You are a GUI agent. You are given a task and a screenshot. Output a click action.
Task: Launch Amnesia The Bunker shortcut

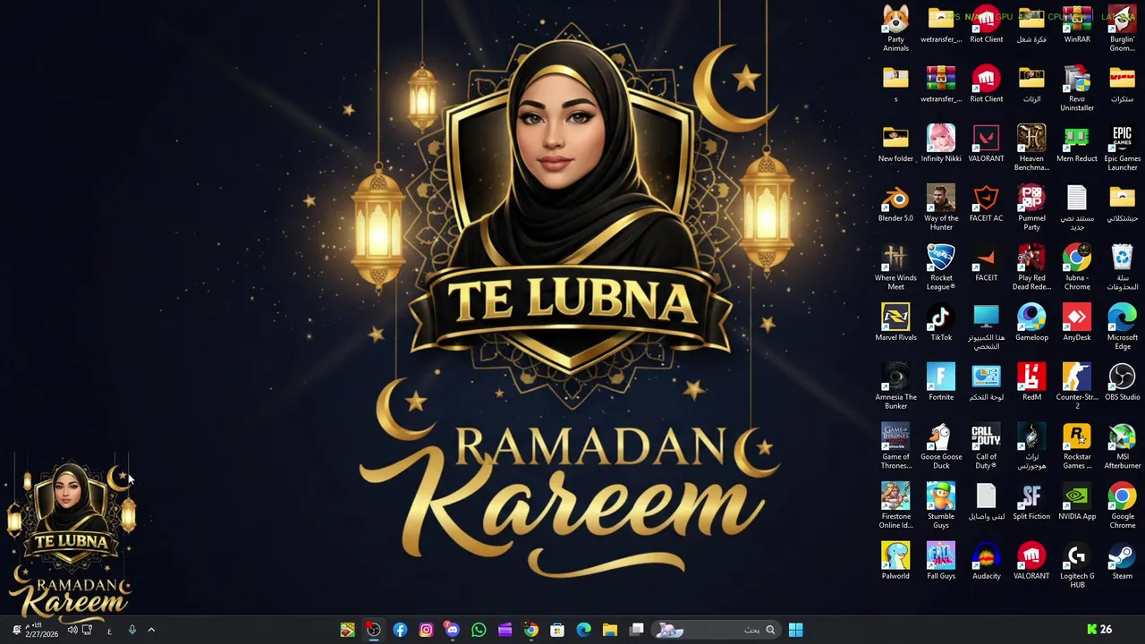pyautogui.click(x=895, y=387)
